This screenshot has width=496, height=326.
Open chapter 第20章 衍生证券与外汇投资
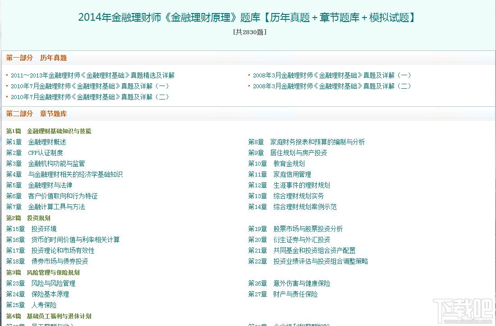(x=289, y=240)
